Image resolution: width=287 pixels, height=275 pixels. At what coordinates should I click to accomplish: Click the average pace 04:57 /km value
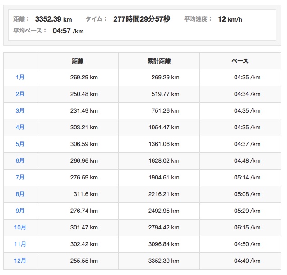(68, 31)
